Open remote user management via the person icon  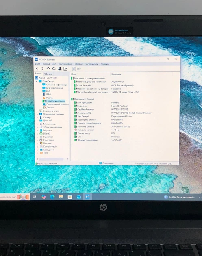point(60,69)
